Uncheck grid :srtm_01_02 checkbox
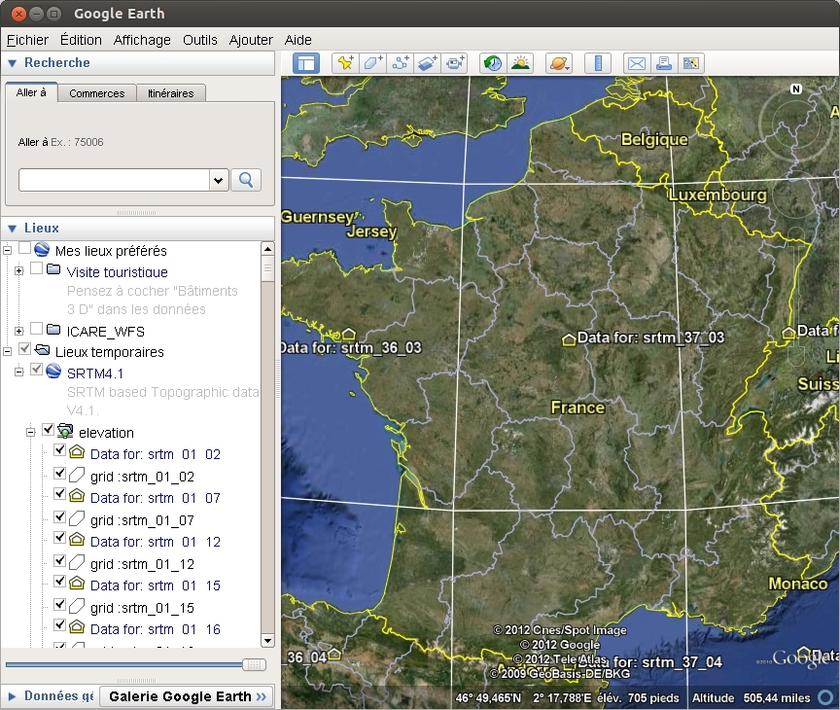Viewport: 840px width, 710px height. click(x=60, y=473)
